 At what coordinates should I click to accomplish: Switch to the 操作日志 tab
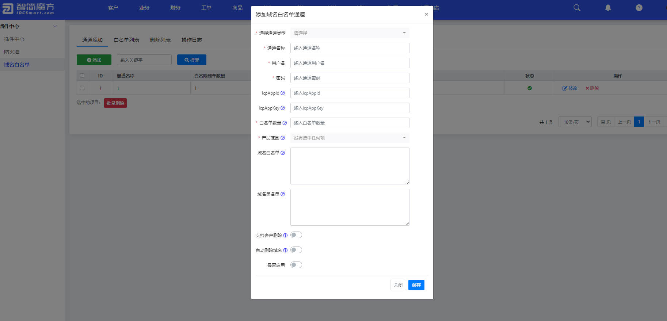click(x=192, y=40)
